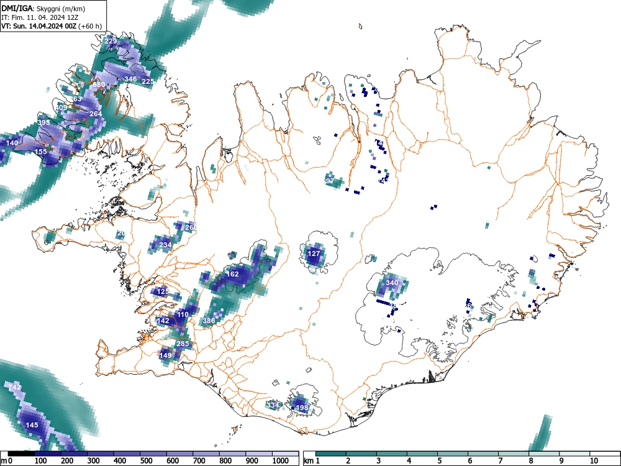Viewport: 621px width, 466px height.
Task: Click the map label 155
Action: [x=41, y=152]
